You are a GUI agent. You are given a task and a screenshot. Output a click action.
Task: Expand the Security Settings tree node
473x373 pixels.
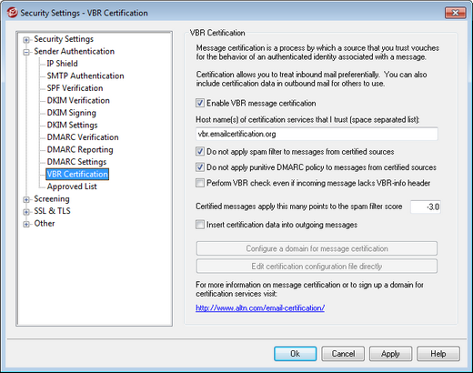(26, 40)
